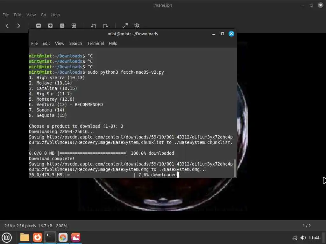
Task: Open terminal Edit menu
Action: click(x=46, y=43)
